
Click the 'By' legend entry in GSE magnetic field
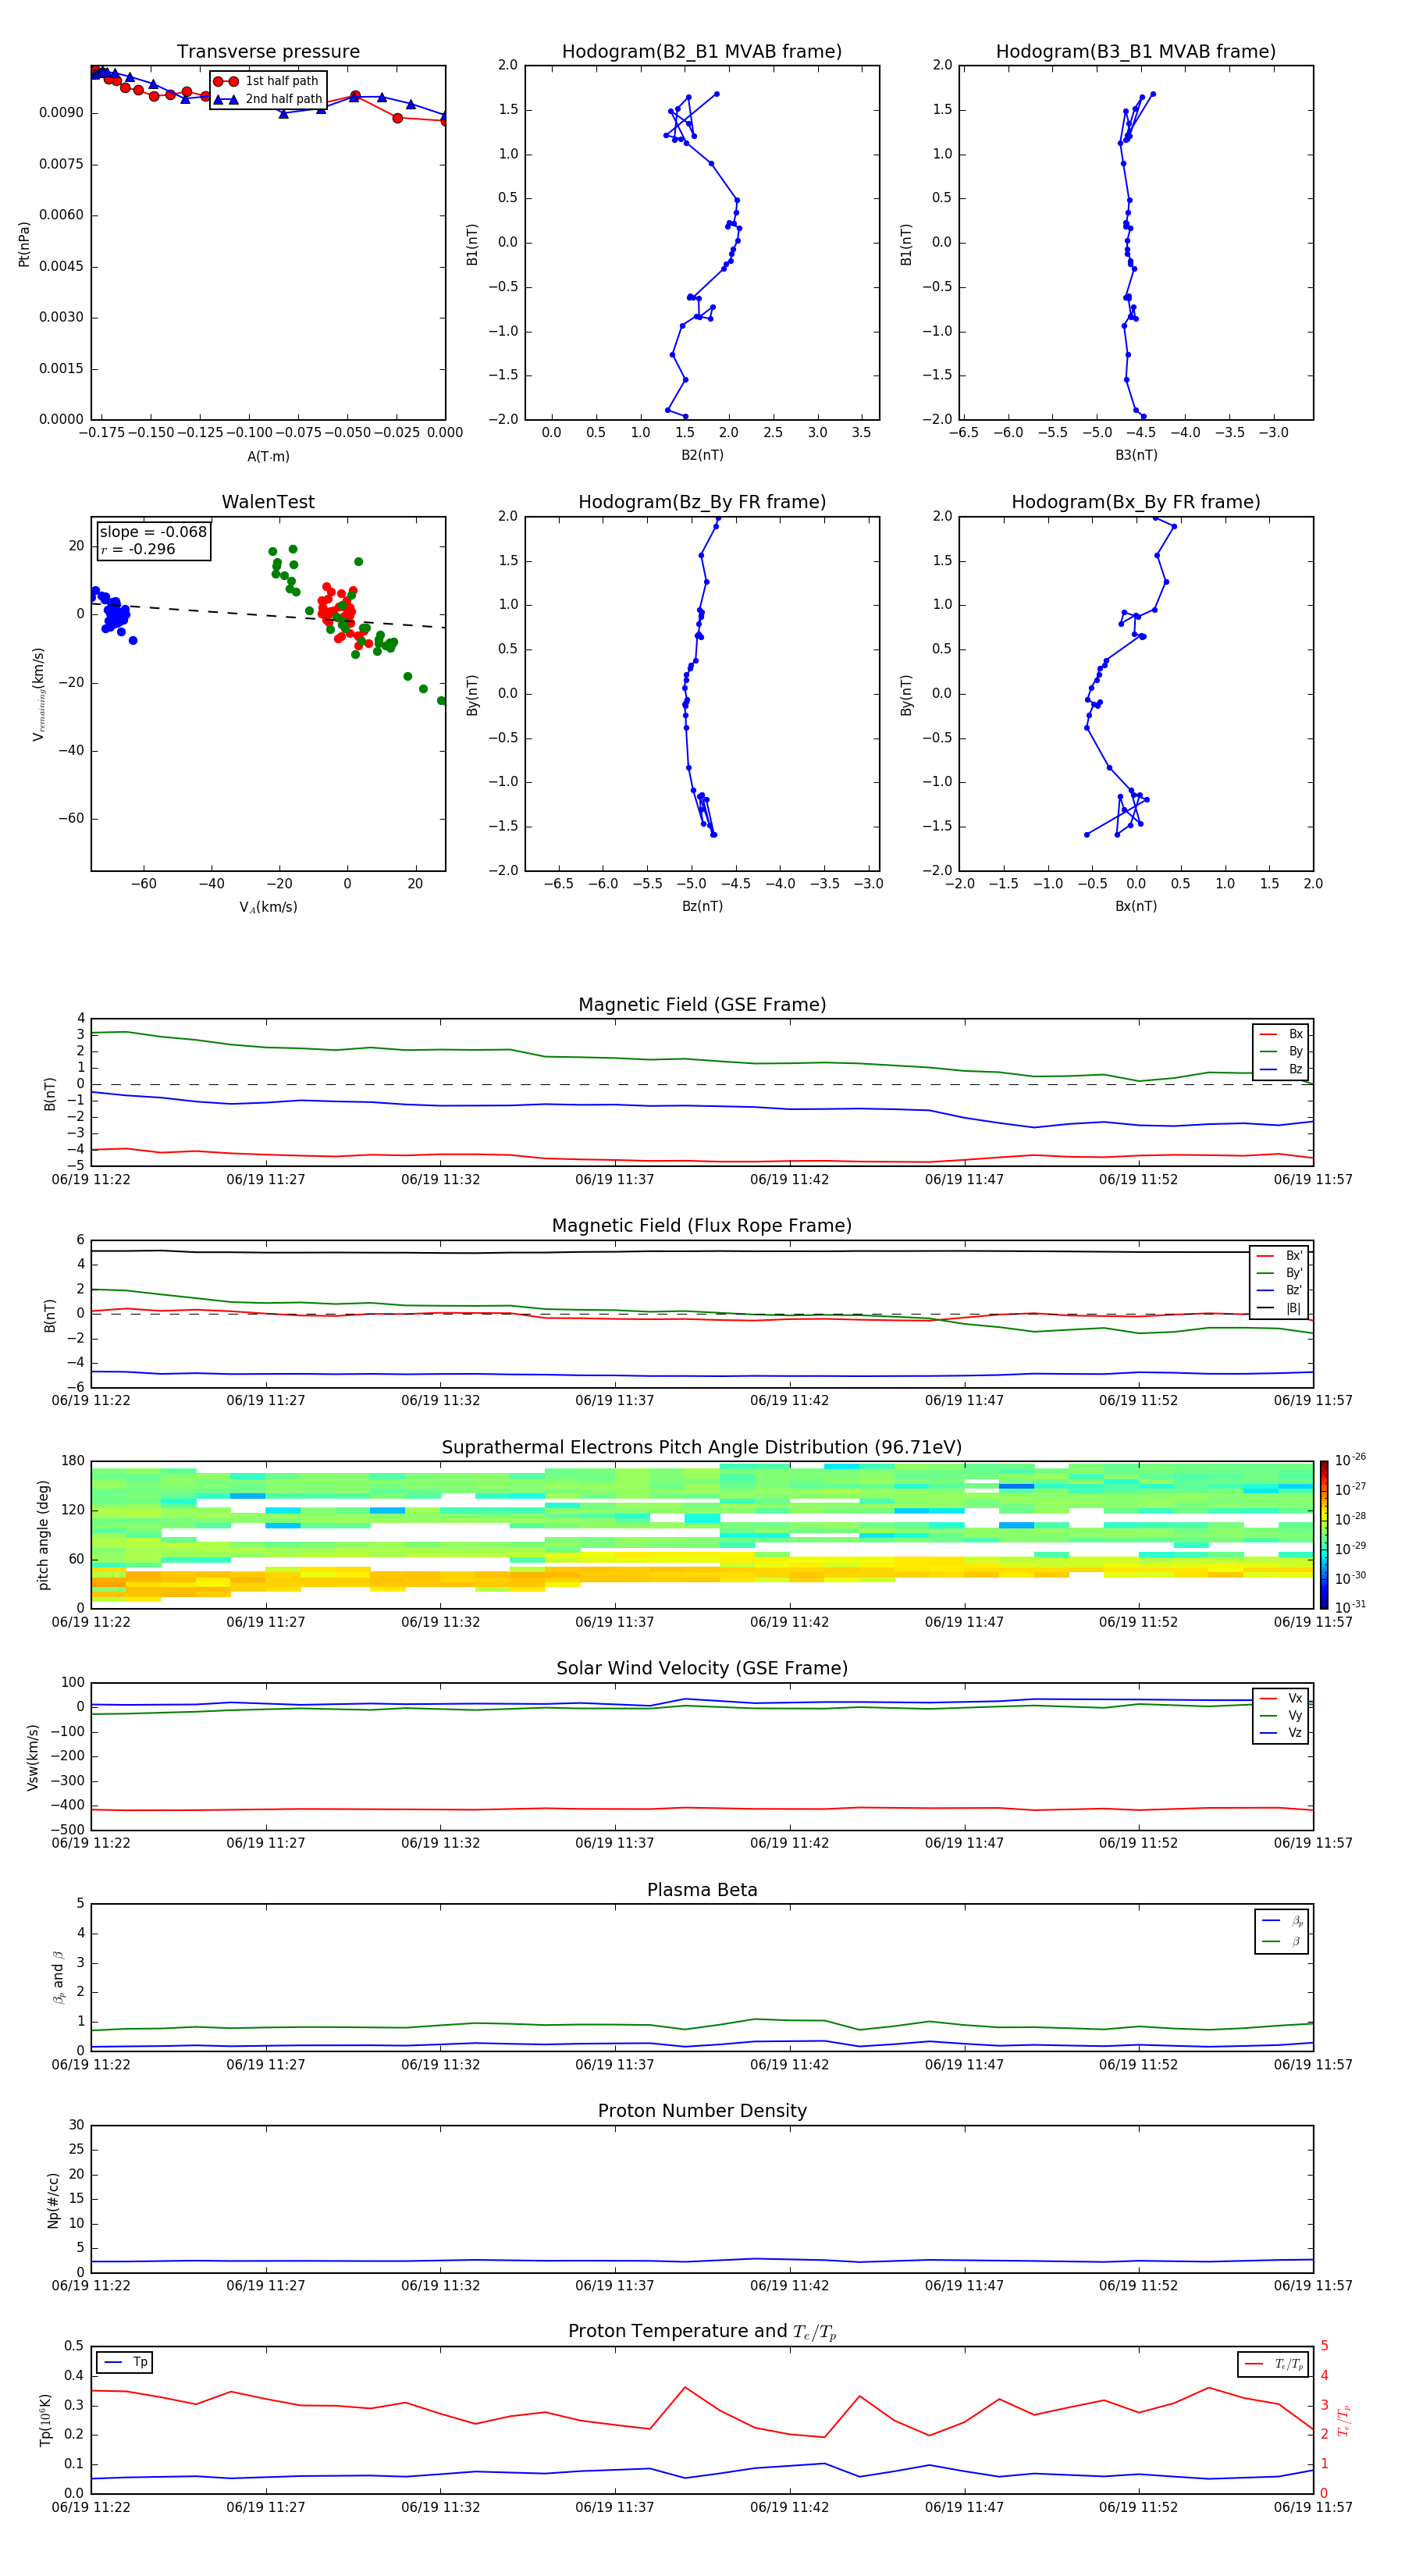point(1282,1051)
